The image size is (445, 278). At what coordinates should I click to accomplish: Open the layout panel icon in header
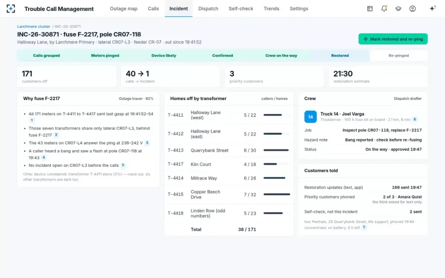point(370,9)
